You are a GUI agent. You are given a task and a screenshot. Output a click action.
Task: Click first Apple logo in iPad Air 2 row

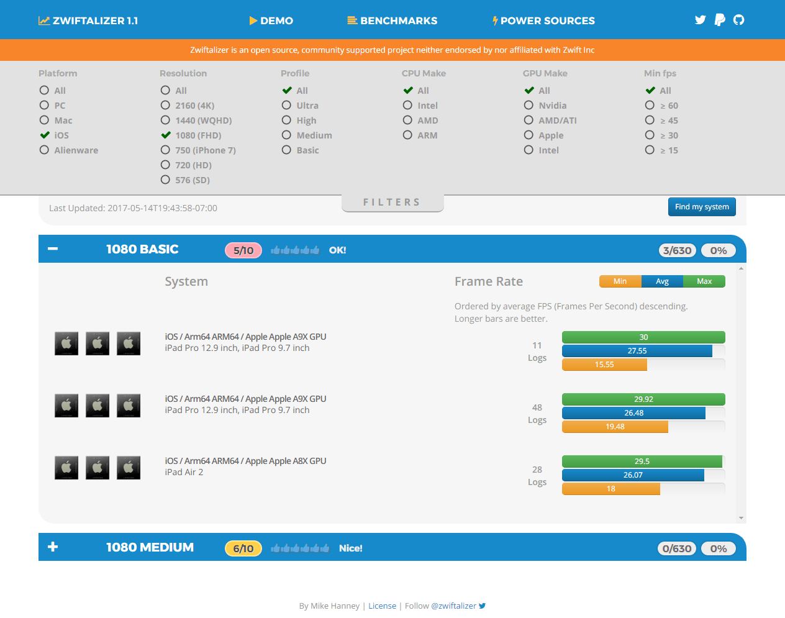66,468
